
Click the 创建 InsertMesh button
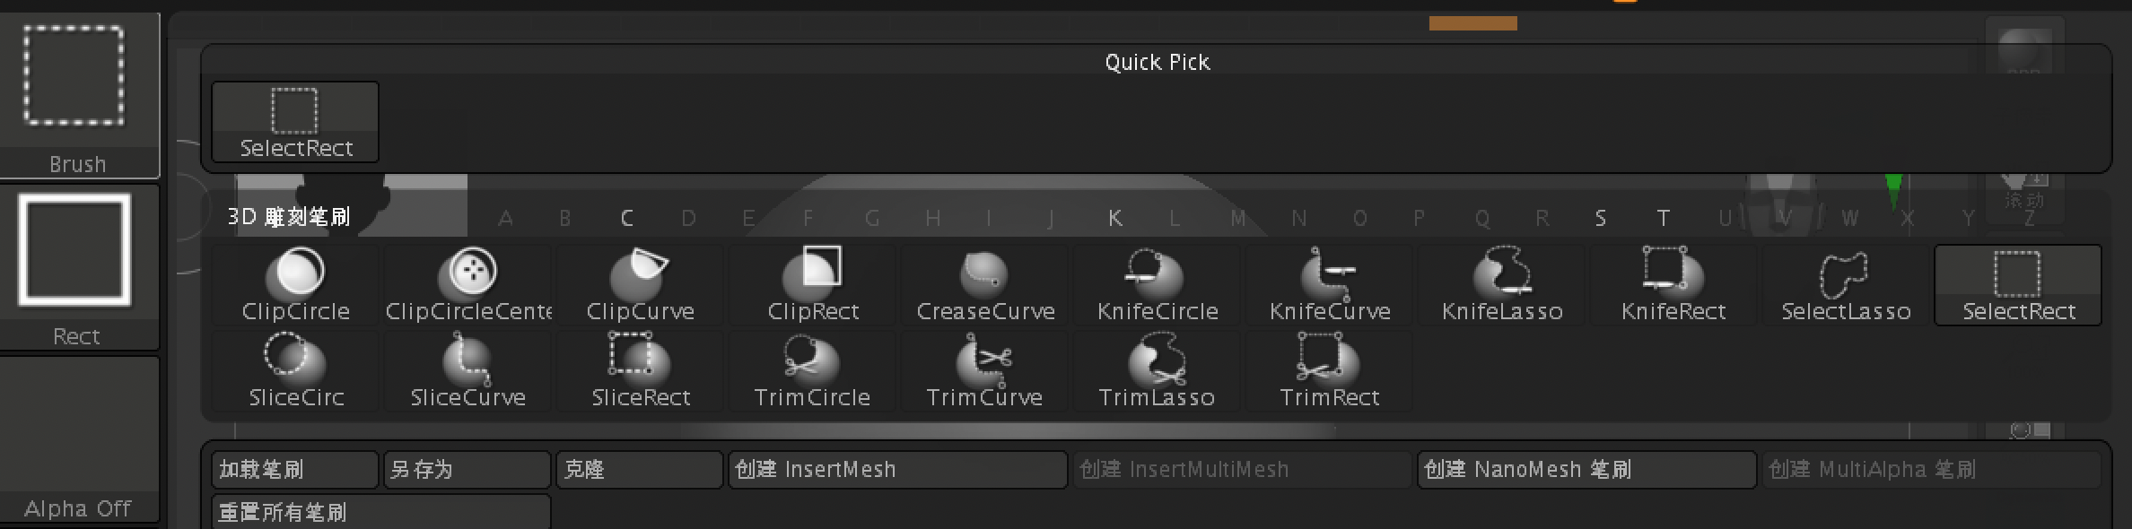click(898, 469)
